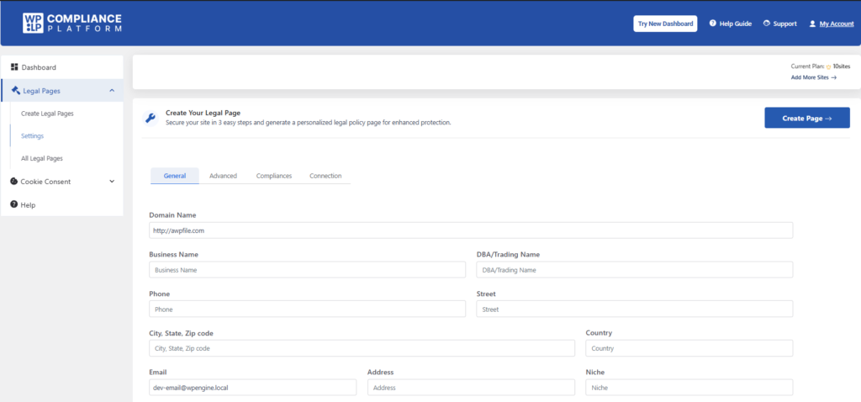
Task: Click the Country input field
Action: tap(689, 348)
